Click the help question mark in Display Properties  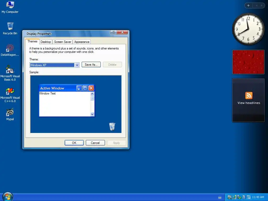tap(114, 32)
